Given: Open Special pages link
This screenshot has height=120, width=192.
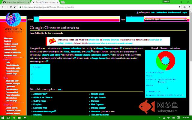Looking at the screenshot, I should [12, 89].
